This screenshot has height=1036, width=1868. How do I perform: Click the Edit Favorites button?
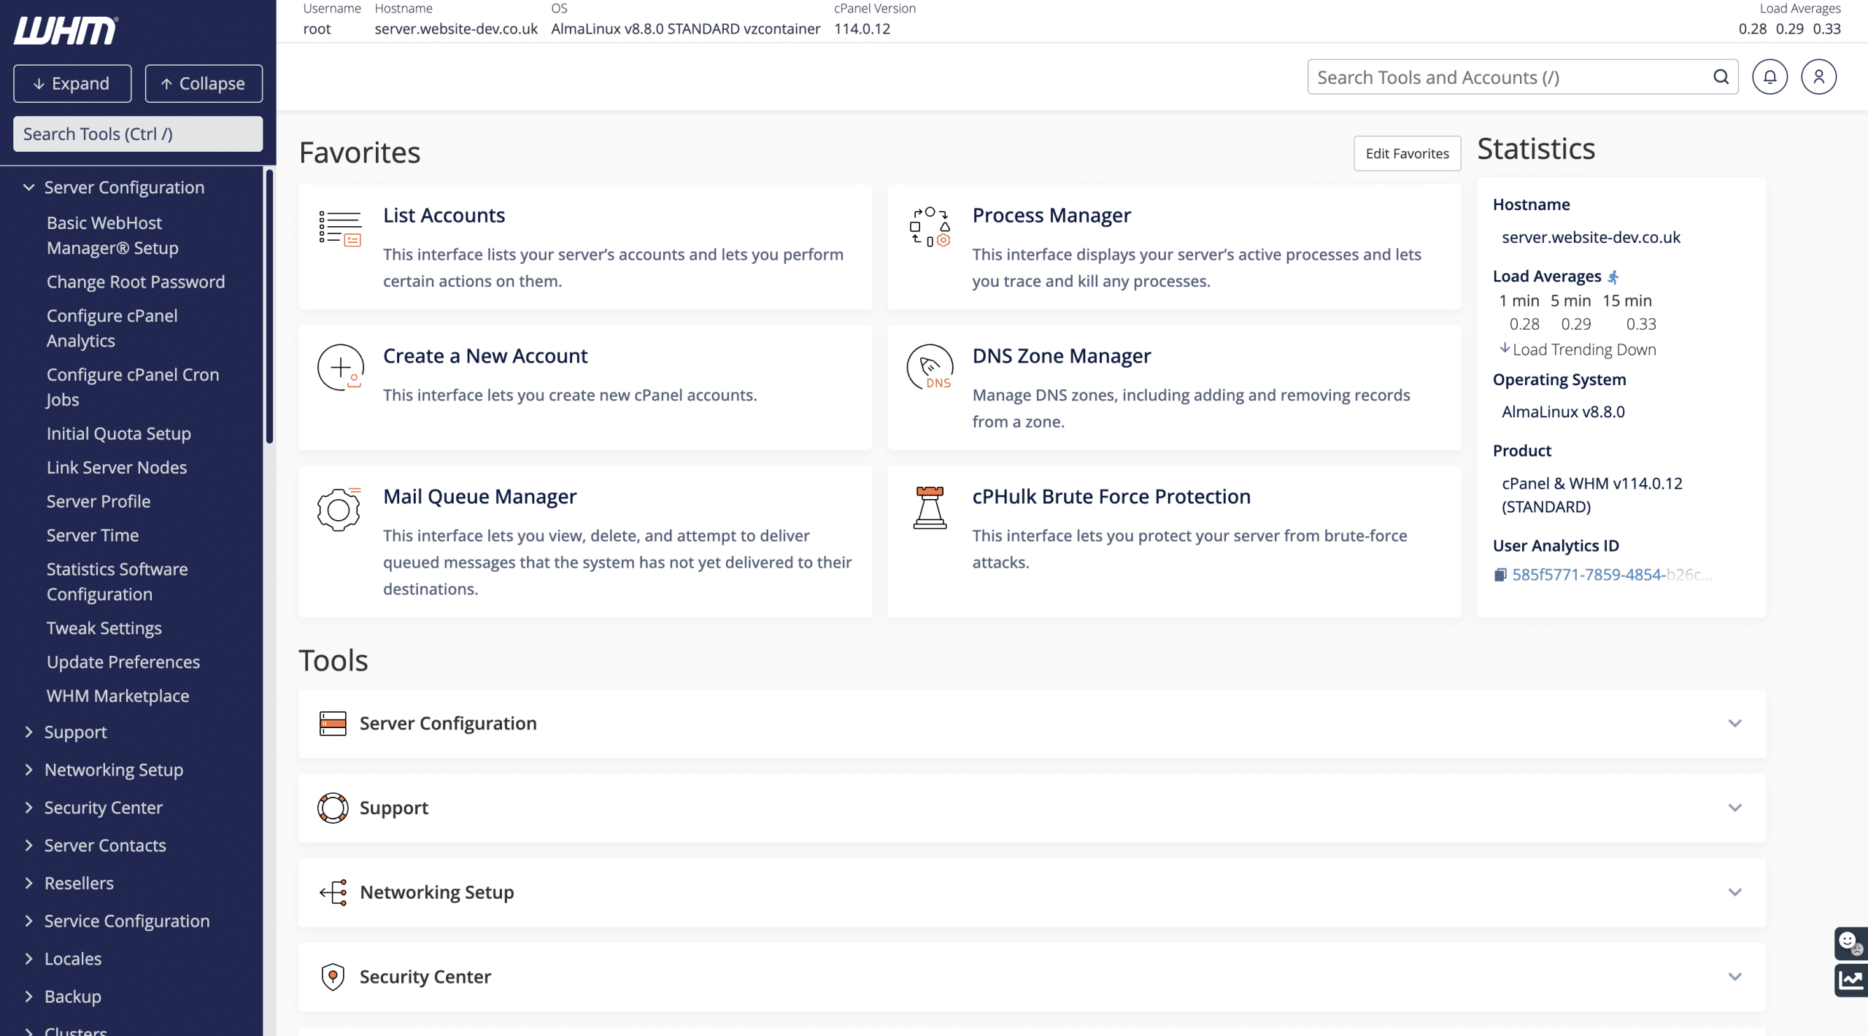click(1407, 153)
